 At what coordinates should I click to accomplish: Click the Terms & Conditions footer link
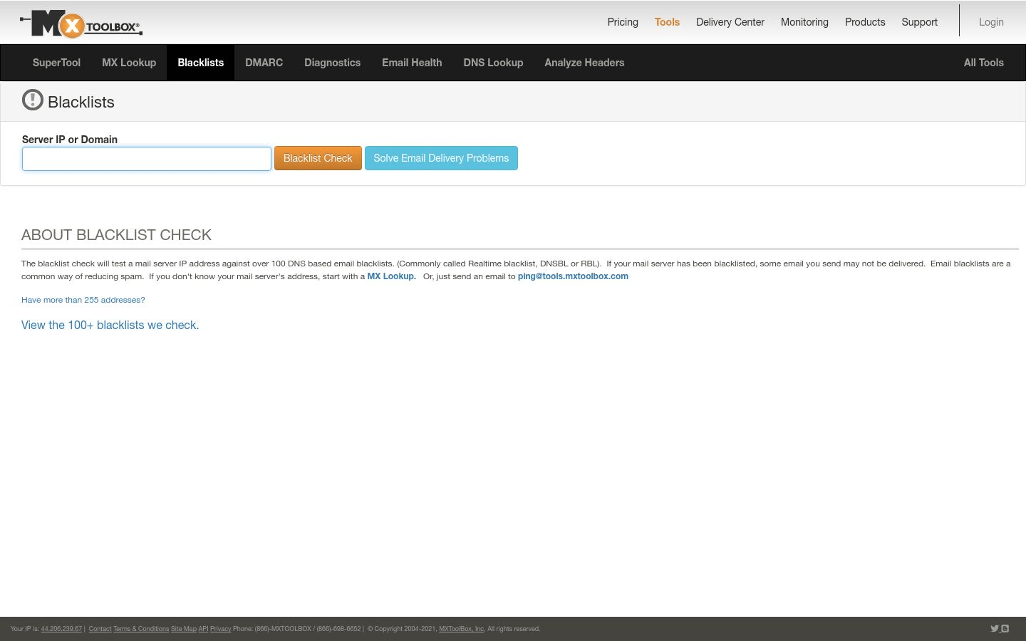(141, 629)
